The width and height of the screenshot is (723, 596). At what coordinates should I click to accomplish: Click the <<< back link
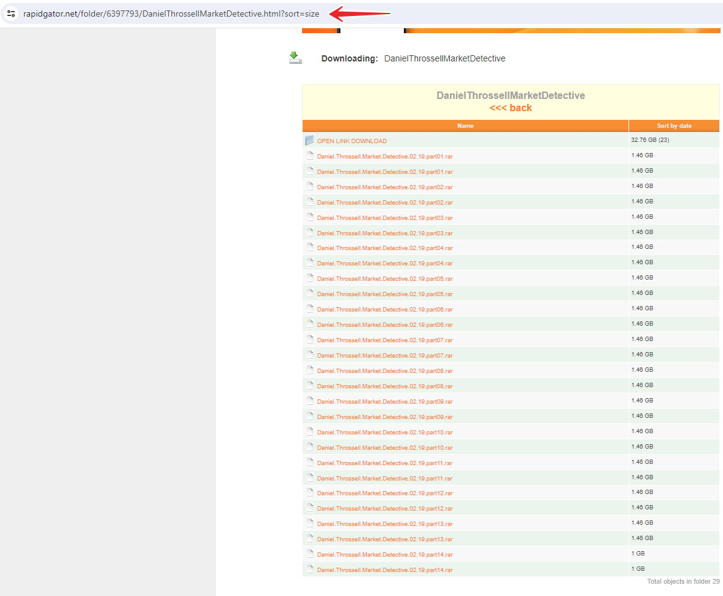(x=511, y=108)
